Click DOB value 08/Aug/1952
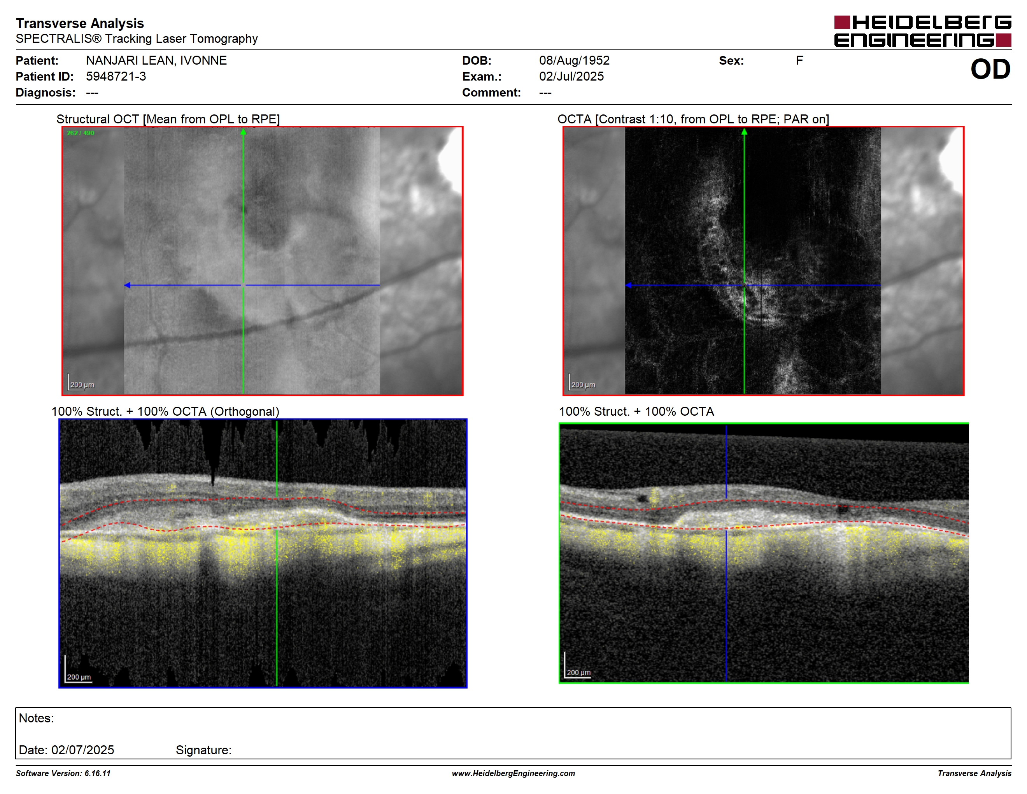The height and width of the screenshot is (794, 1027). [574, 60]
